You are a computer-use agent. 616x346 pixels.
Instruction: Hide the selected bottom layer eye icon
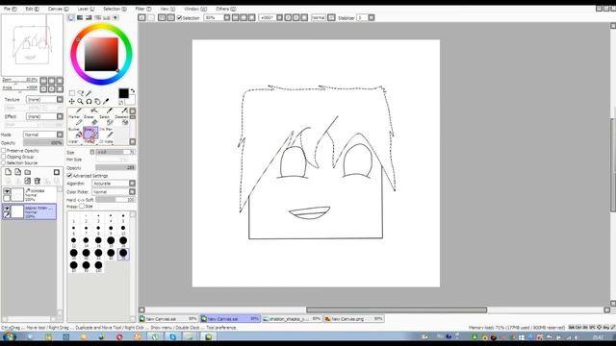(7, 208)
